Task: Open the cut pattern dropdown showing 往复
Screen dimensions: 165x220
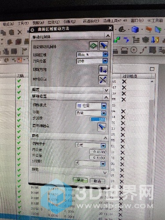Action: click(x=91, y=106)
